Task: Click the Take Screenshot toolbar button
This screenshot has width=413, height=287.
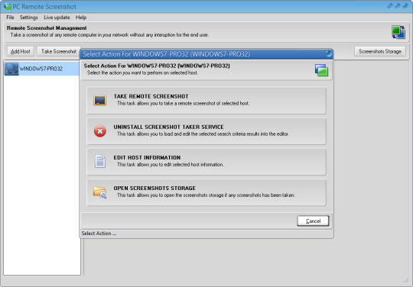Action: (59, 51)
